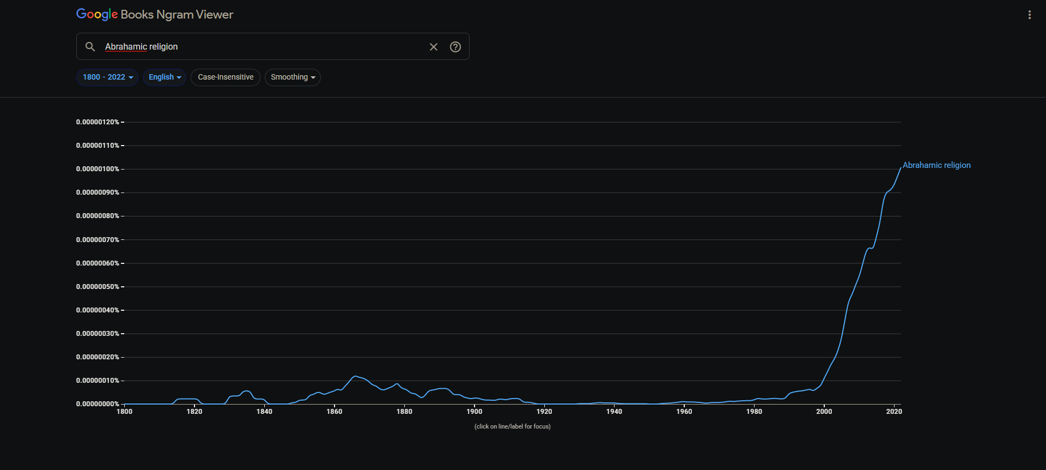
Task: Open the English corpus dropdown
Action: point(165,77)
